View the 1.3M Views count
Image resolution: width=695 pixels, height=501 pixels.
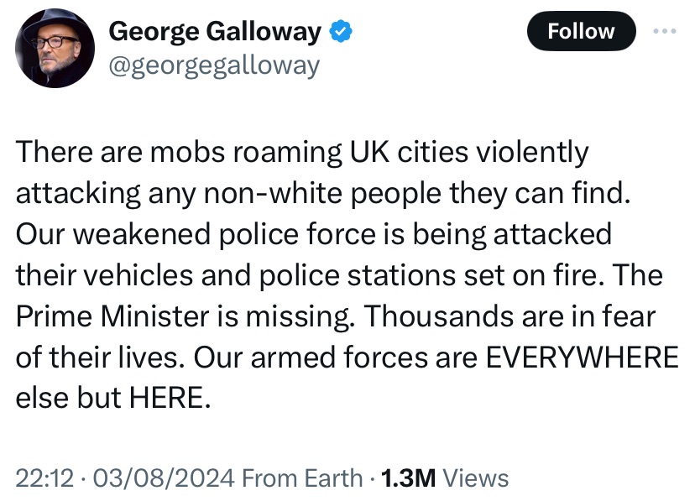tap(445, 478)
